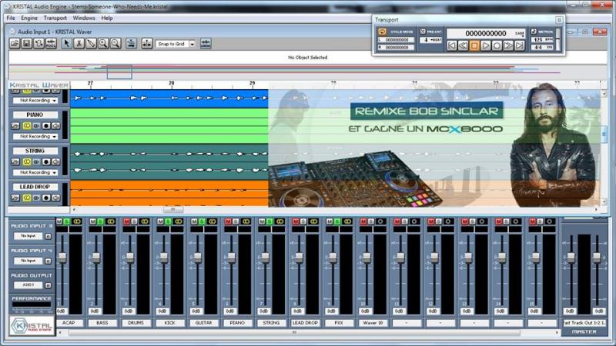Jump to end in Transport

pyautogui.click(x=519, y=46)
